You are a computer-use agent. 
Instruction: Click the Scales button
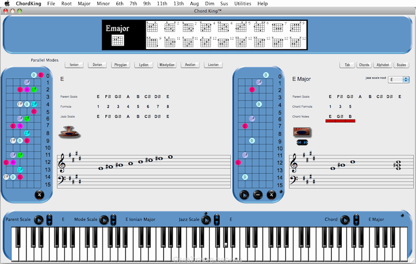(x=401, y=65)
